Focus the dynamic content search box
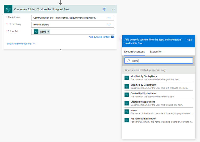200x142 pixels. 159,61
